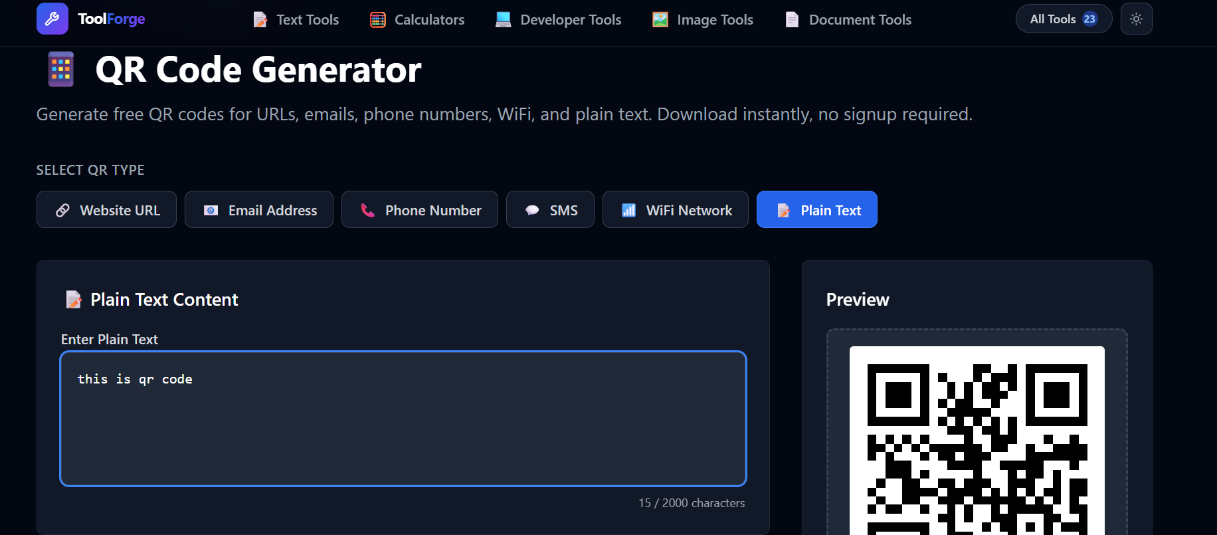Open the ToolForge home link text
This screenshot has height=535, width=1217.
click(x=112, y=19)
